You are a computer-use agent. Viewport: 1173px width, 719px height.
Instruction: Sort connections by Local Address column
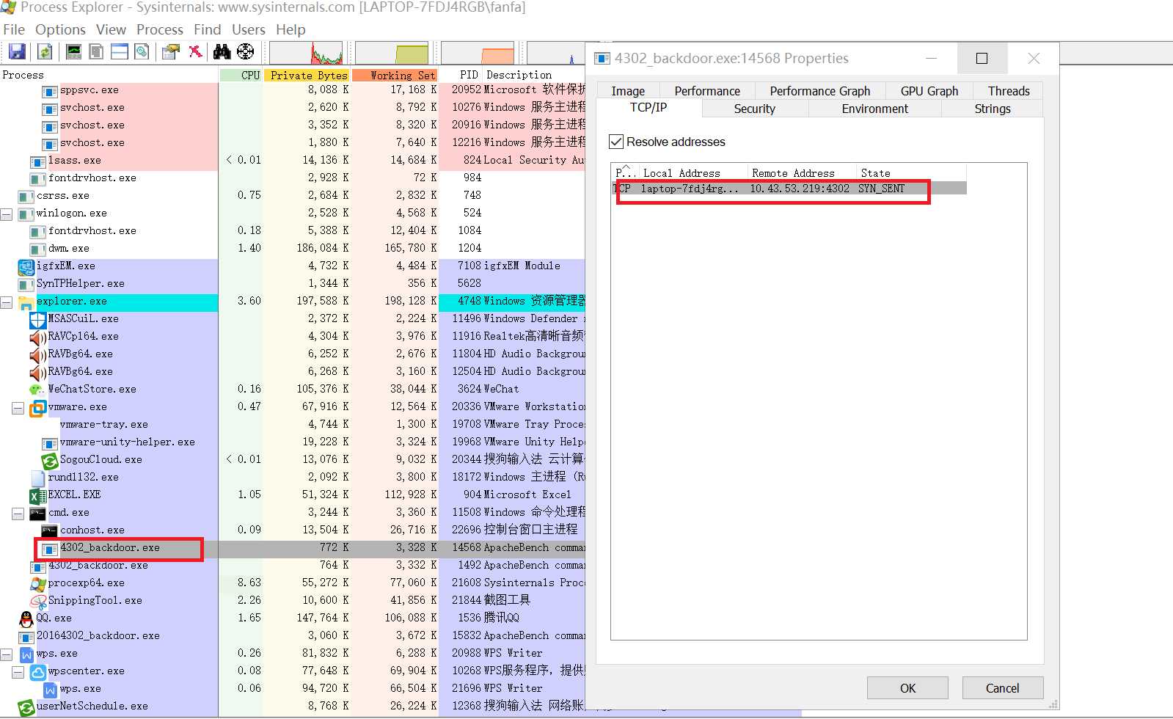point(693,173)
